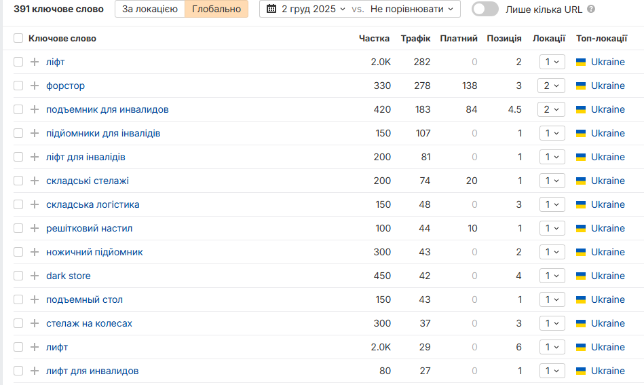Sort by Трафік column header
The width and height of the screenshot is (644, 385).
point(415,38)
